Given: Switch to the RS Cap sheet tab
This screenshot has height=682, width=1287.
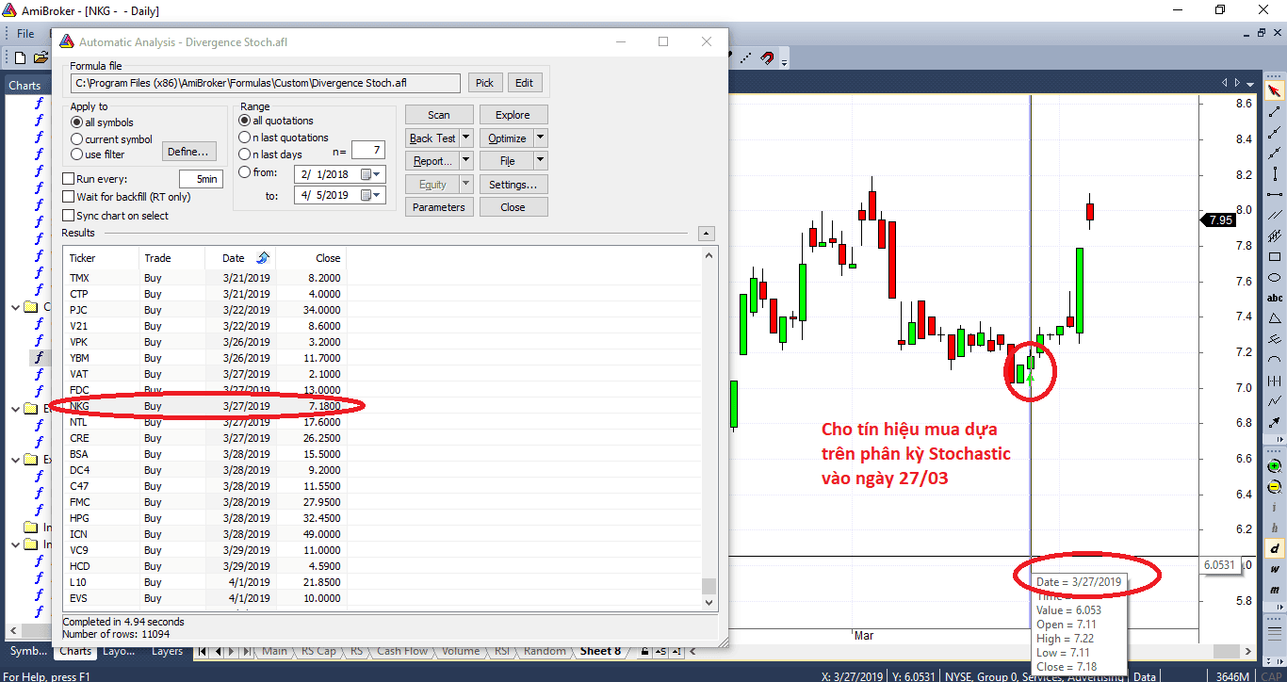Looking at the screenshot, I should point(318,651).
